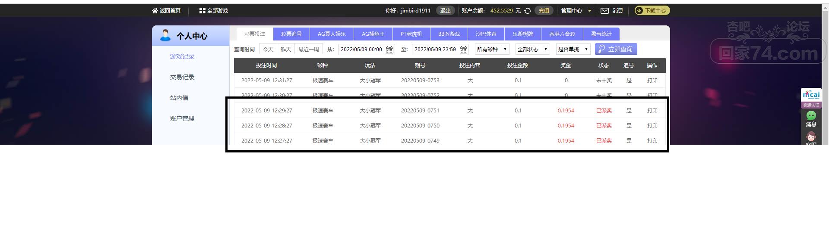Click issue number 20220509-0750
The height and width of the screenshot is (236, 829).
pos(420,126)
